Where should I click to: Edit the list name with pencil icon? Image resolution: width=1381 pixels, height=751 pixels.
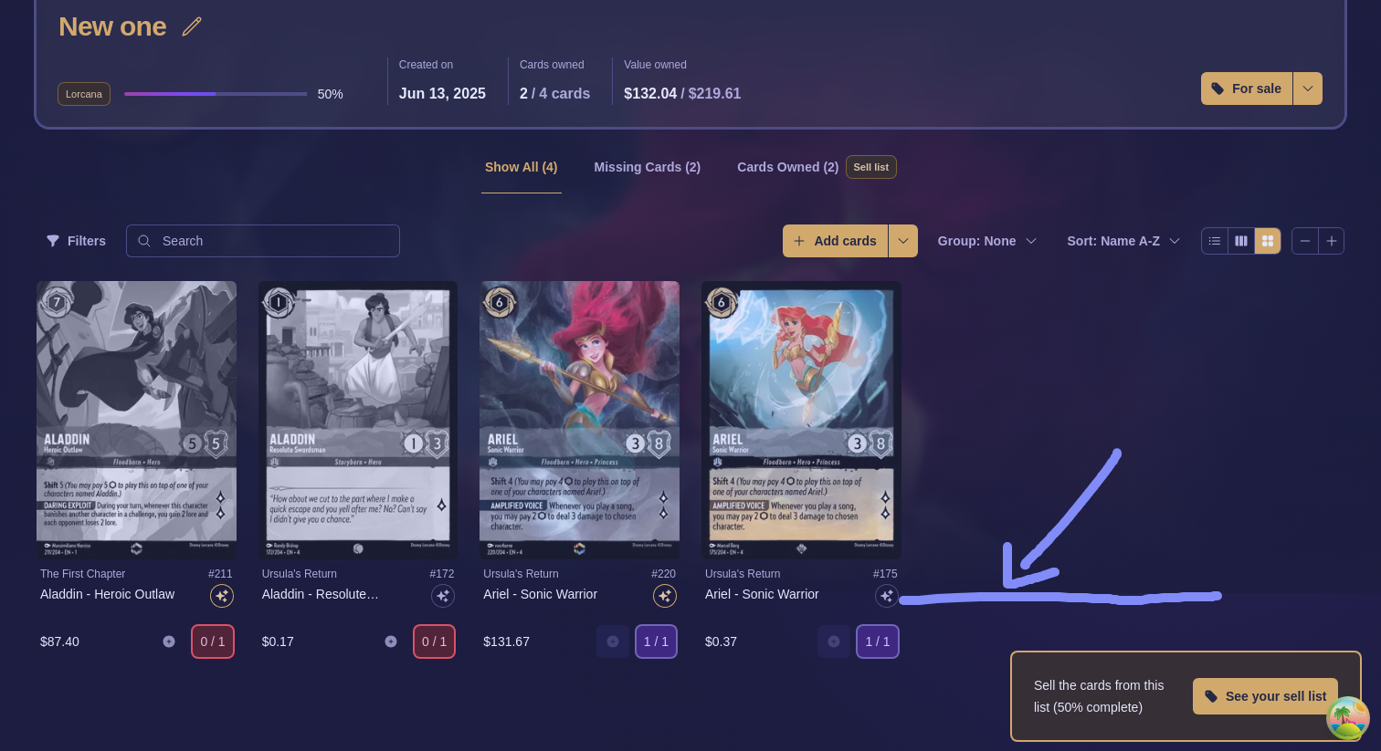(x=192, y=26)
